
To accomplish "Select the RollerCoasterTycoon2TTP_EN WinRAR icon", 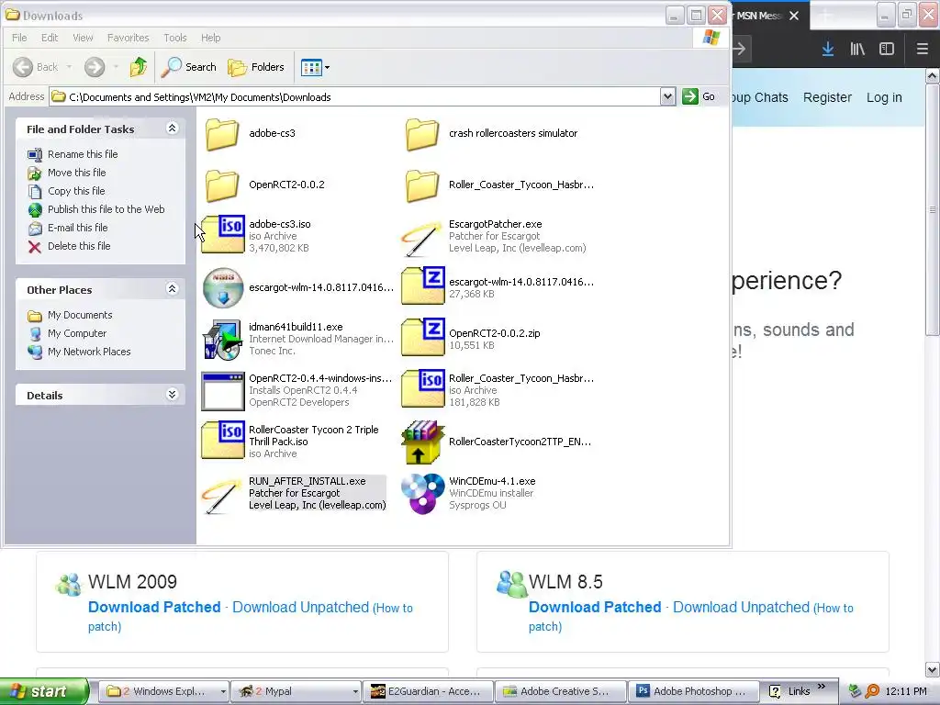I will [x=423, y=442].
